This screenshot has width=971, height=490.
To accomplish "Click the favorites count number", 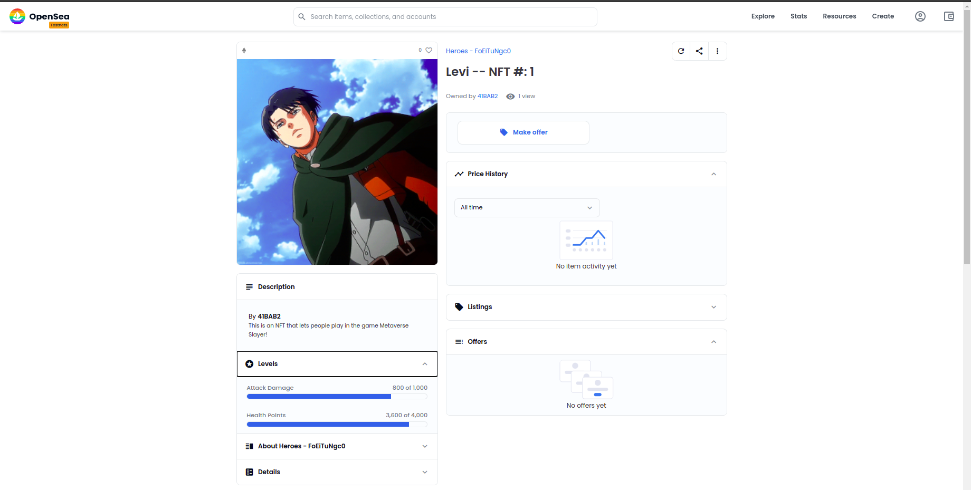I will [x=420, y=50].
